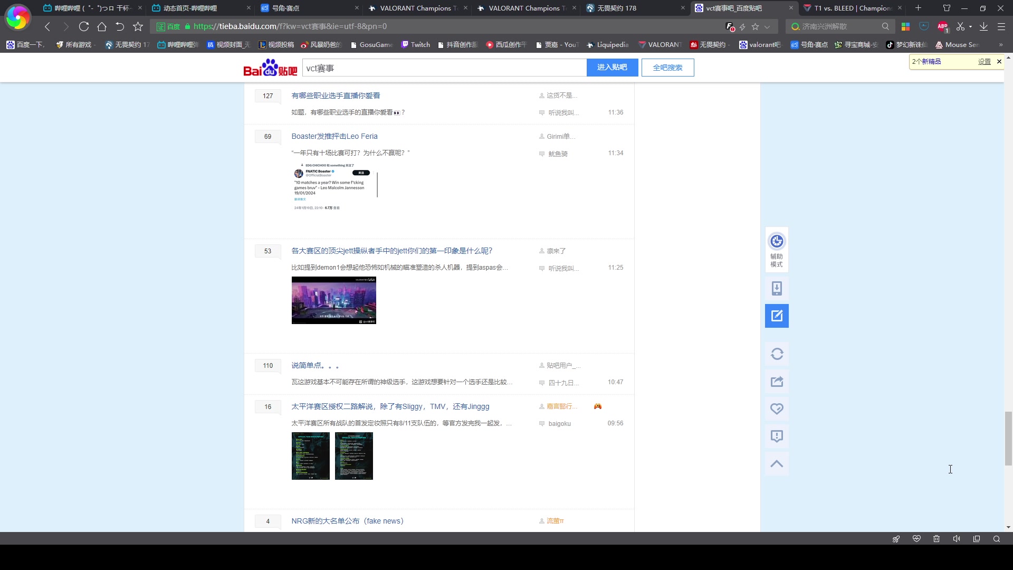Screen dimensions: 1013x570
Task: Click the sidebar share icon
Action: pyautogui.click(x=777, y=381)
